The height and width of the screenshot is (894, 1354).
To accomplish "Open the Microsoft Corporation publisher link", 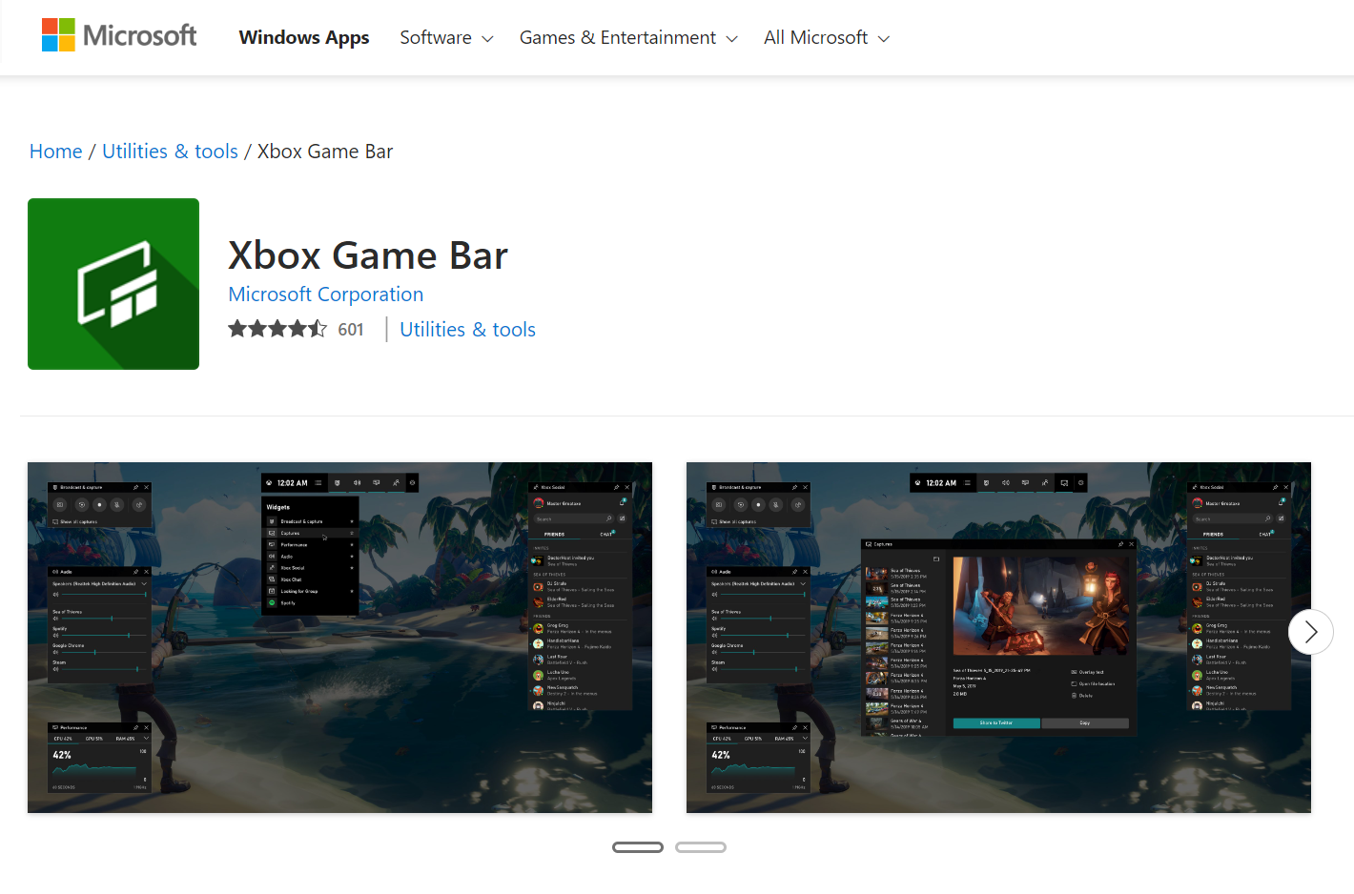I will (x=325, y=294).
